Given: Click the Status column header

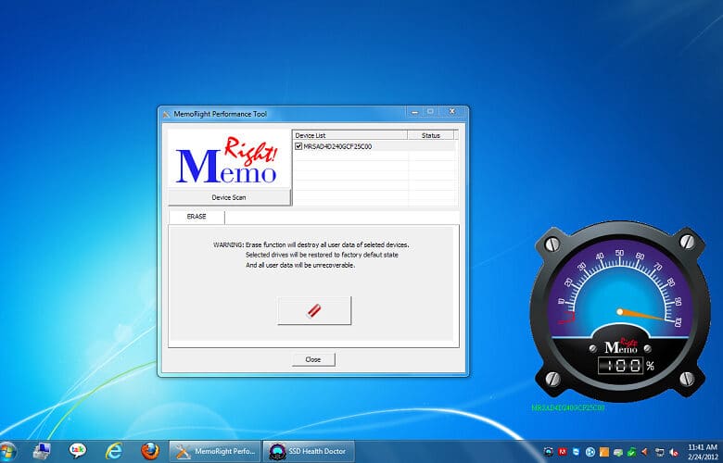Looking at the screenshot, I should click(x=431, y=135).
